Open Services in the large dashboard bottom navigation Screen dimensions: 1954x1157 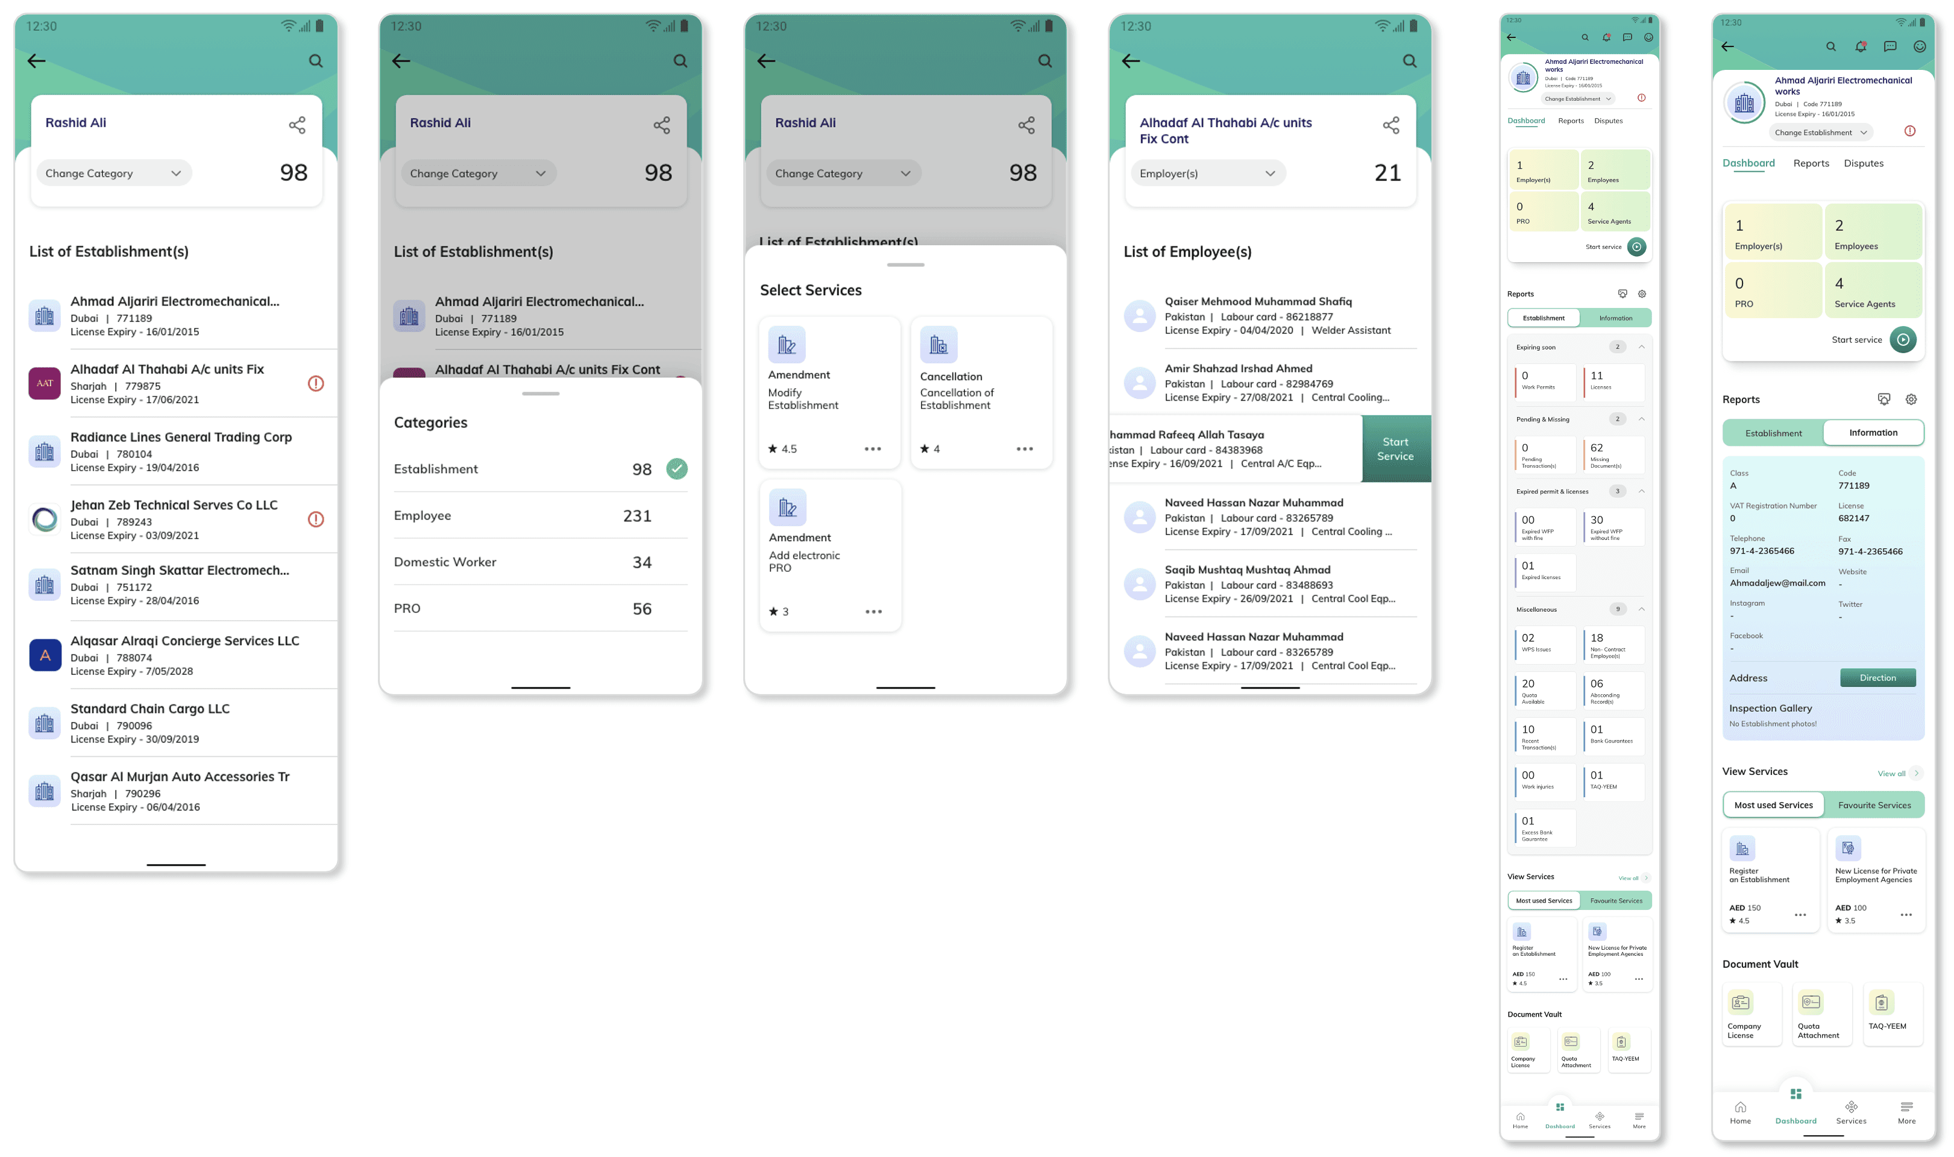(x=1850, y=1112)
